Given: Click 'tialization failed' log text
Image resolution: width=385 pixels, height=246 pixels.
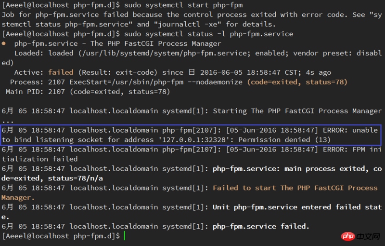Looking at the screenshot, I should click(x=40, y=159).
